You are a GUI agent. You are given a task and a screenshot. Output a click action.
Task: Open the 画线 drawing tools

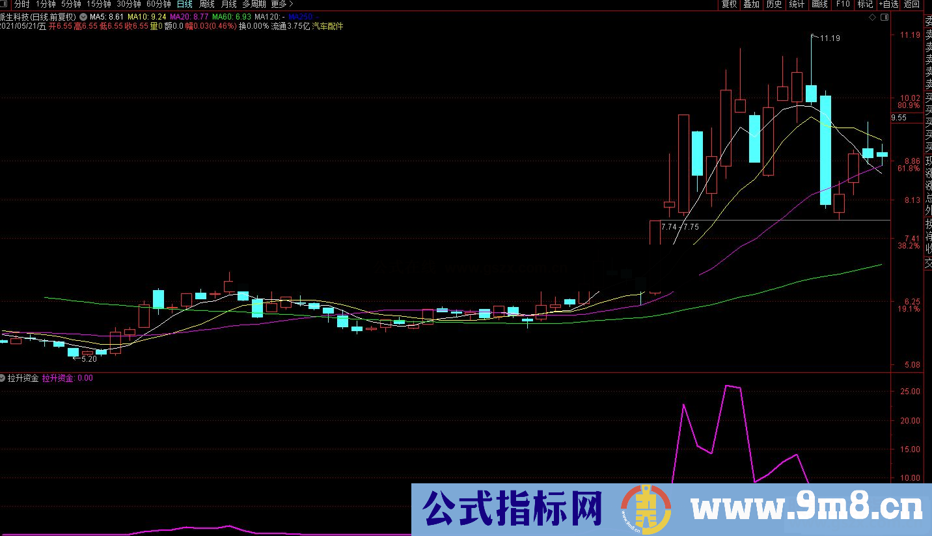pos(819,5)
